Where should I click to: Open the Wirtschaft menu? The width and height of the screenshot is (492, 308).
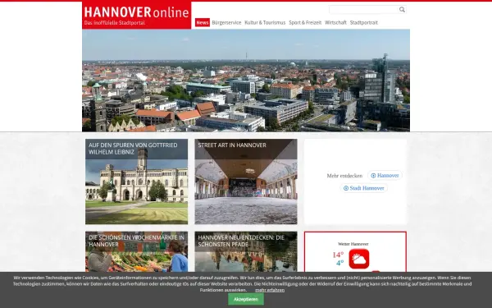[335, 23]
